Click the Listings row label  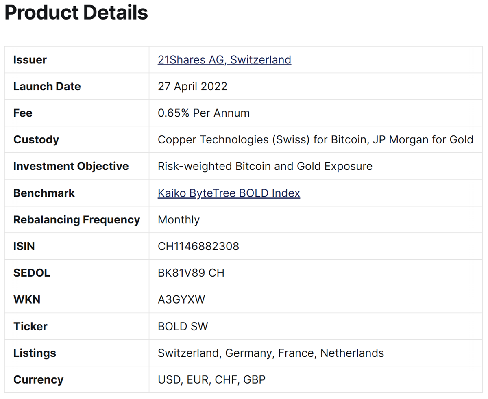coord(35,353)
